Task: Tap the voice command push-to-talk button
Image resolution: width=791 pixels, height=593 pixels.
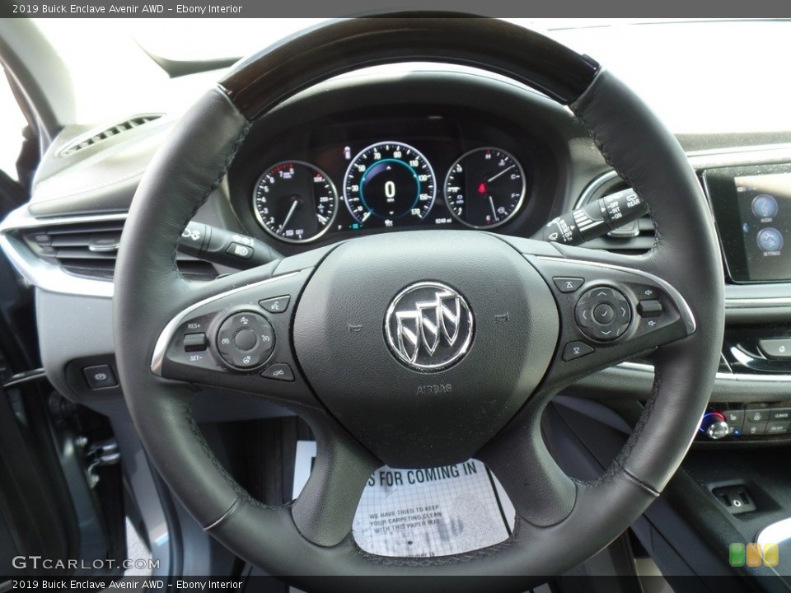Action: coord(275,304)
